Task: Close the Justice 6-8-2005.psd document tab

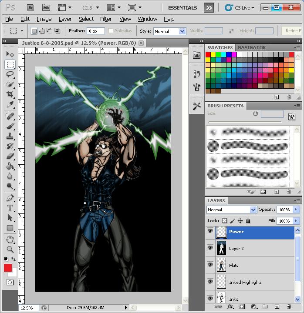Action: point(141,43)
